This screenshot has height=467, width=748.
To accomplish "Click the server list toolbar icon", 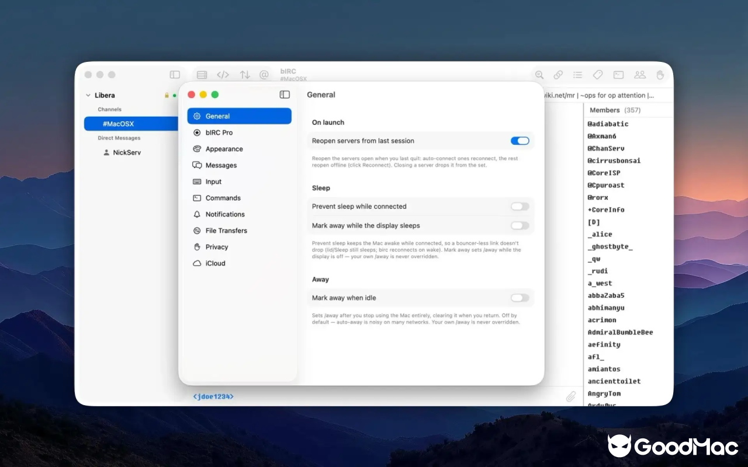I will (202, 75).
